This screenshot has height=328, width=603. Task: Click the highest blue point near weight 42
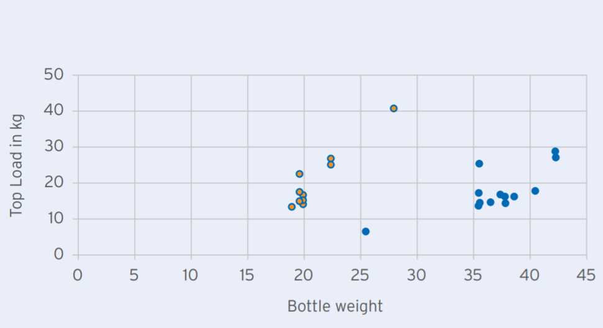coord(555,152)
